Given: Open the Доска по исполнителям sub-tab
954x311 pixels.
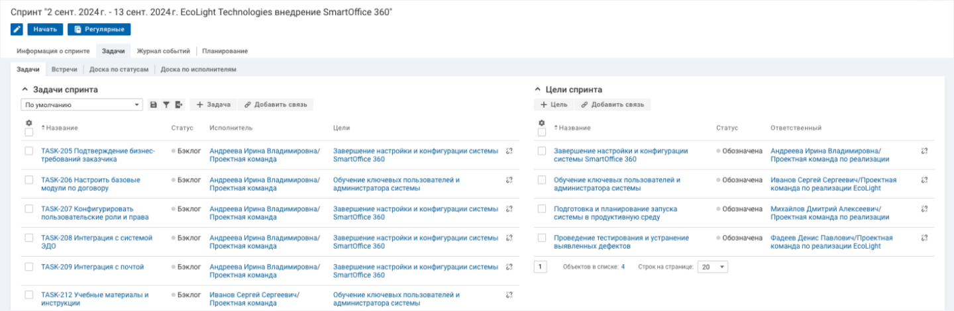Looking at the screenshot, I should point(198,69).
